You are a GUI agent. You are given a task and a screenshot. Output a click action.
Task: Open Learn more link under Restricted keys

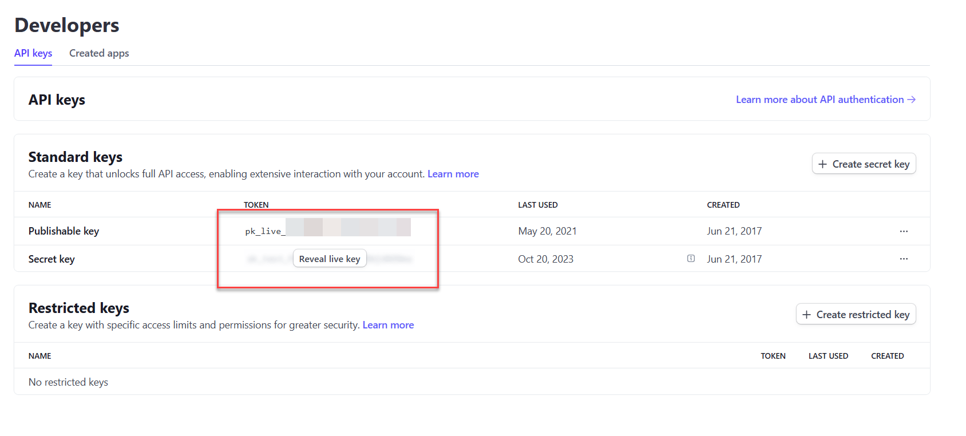tap(388, 325)
